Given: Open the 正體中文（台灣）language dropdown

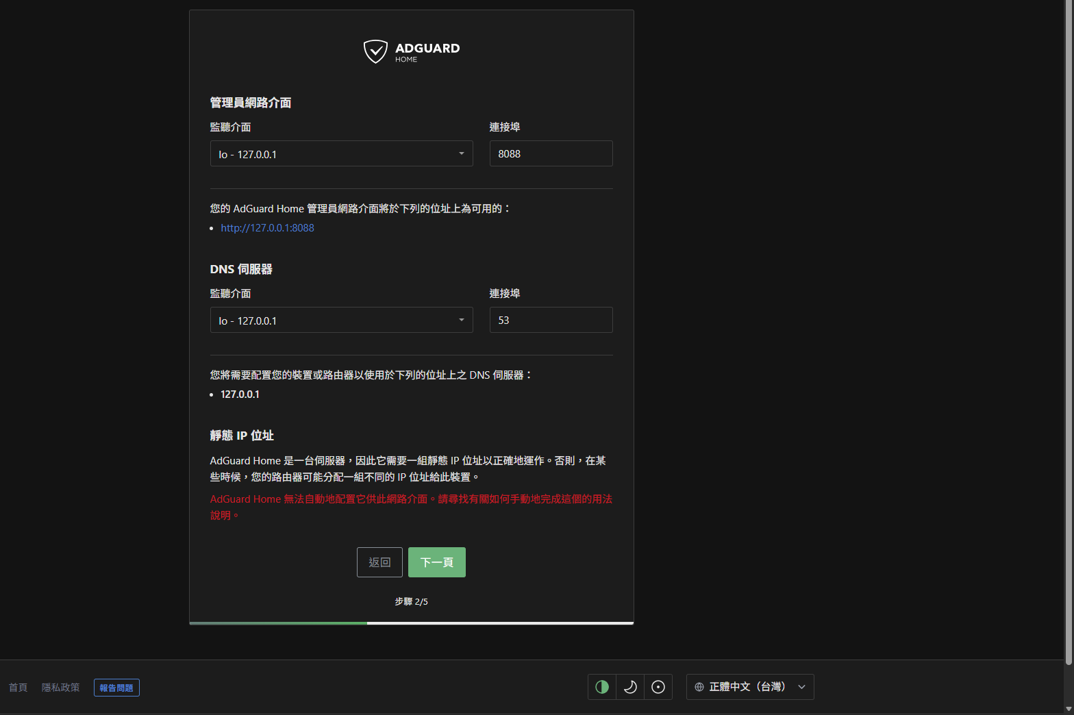Looking at the screenshot, I should (750, 687).
